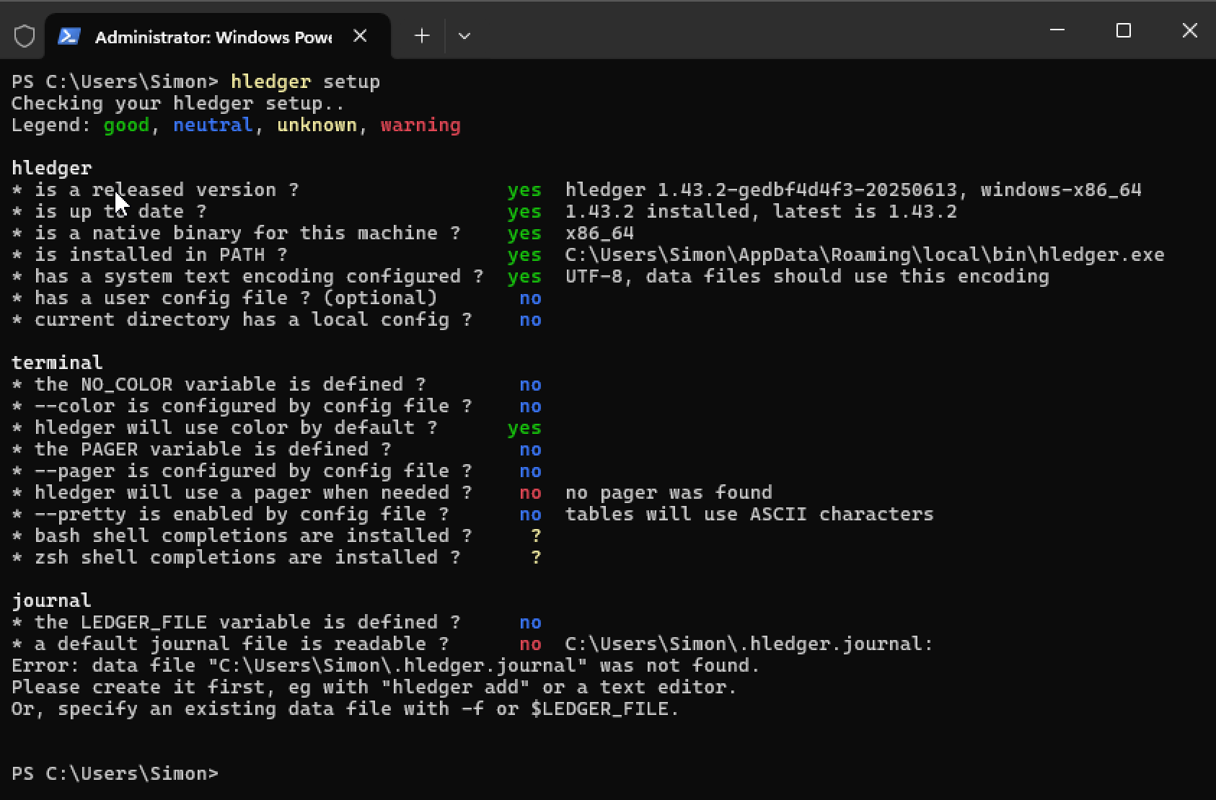Image resolution: width=1216 pixels, height=800 pixels.
Task: Click 'Please create it first' instruction line
Action: click(x=374, y=688)
